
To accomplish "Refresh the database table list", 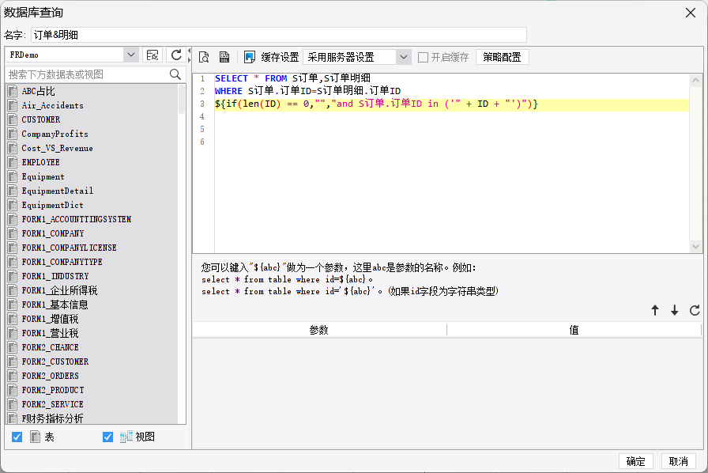I will tap(176, 55).
